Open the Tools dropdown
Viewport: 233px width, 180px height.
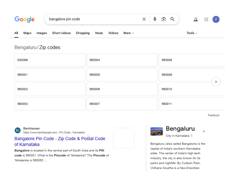pyautogui.click(x=192, y=33)
